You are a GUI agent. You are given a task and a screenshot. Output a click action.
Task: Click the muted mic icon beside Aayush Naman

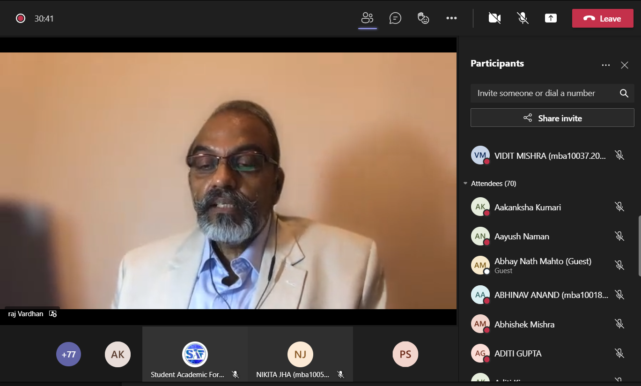tap(619, 237)
